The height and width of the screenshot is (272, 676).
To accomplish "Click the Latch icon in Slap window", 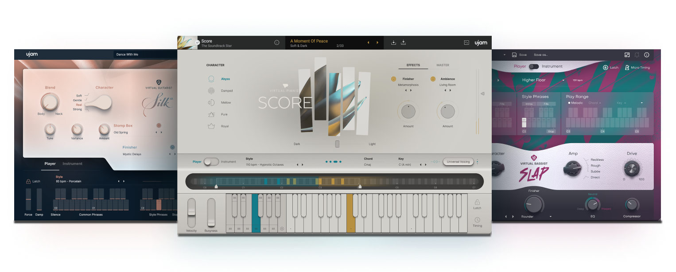I will point(606,67).
